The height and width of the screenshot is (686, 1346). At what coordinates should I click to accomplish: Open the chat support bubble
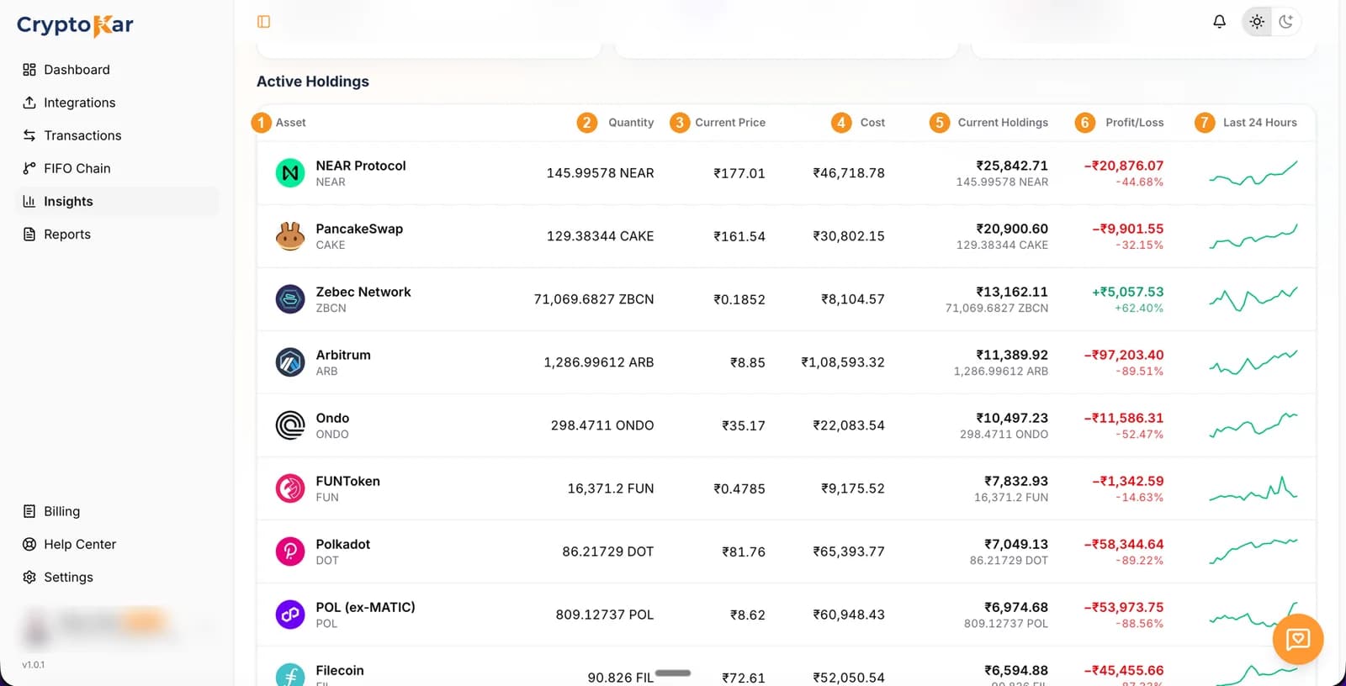coord(1298,640)
